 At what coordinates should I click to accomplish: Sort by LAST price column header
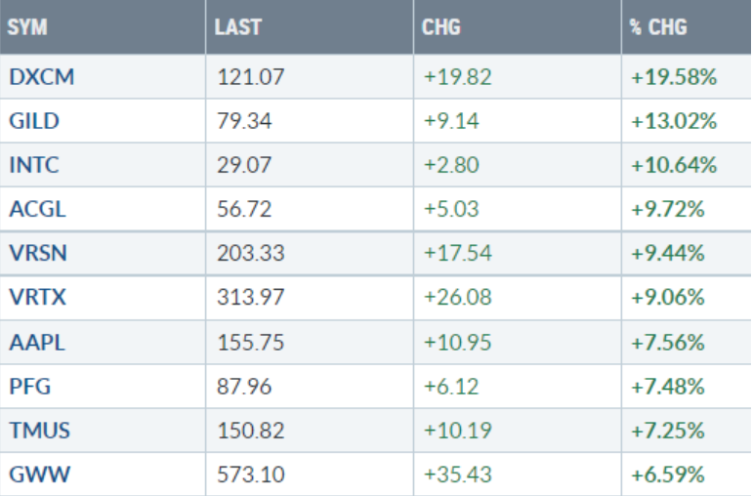pyautogui.click(x=238, y=26)
